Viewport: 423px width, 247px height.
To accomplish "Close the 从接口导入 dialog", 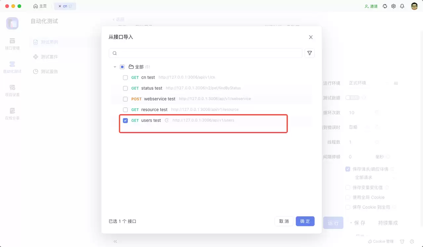I will [x=311, y=37].
